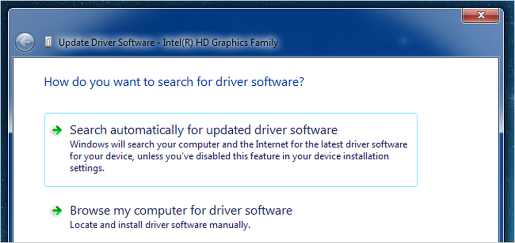Click the heading How do you want to search
The width and height of the screenshot is (515, 243).
pos(174,82)
